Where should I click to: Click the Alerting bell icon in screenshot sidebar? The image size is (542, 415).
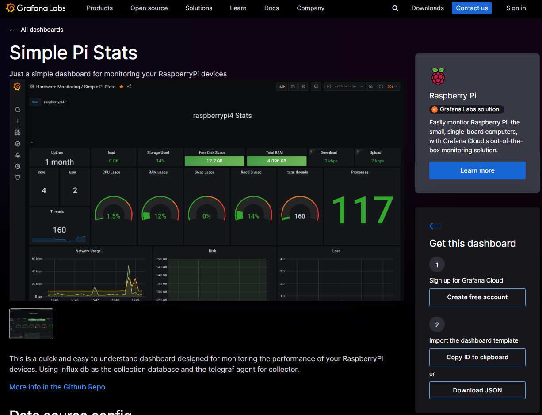click(x=18, y=155)
